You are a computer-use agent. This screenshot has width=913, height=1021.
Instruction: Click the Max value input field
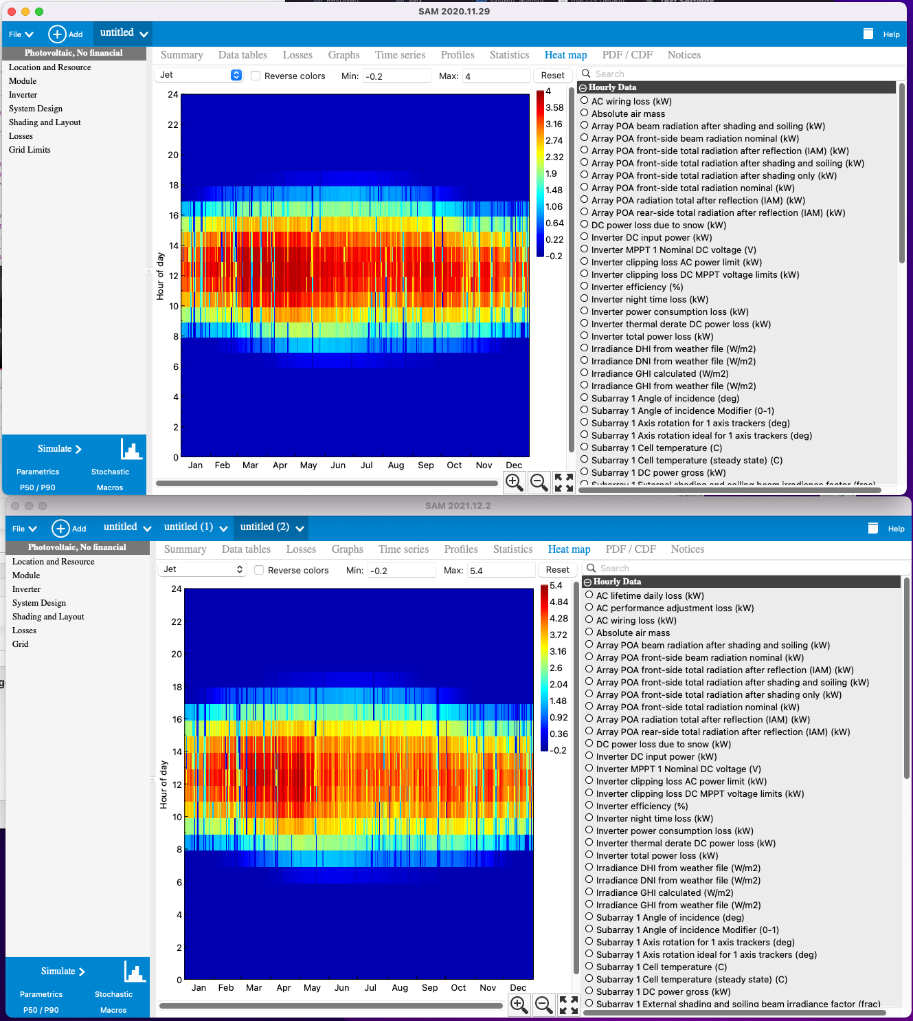(x=496, y=76)
